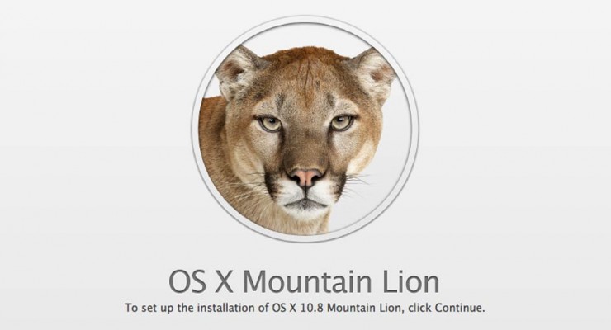Click "To set up" at the instruction's start
The width and height of the screenshot is (611, 330).
pos(150,309)
